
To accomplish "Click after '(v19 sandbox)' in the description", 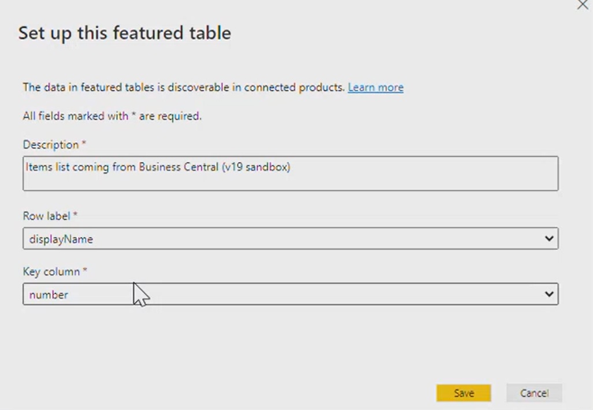I will [x=291, y=167].
